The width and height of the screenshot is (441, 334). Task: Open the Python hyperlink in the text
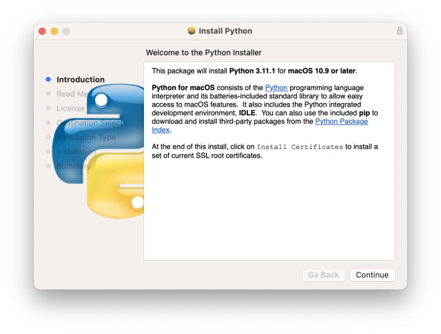[276, 88]
